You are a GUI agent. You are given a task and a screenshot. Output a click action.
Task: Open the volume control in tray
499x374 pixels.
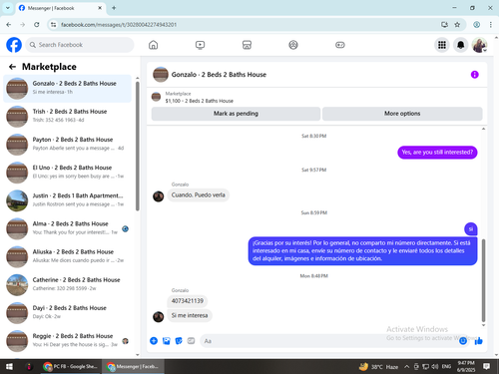pyautogui.click(x=434, y=366)
